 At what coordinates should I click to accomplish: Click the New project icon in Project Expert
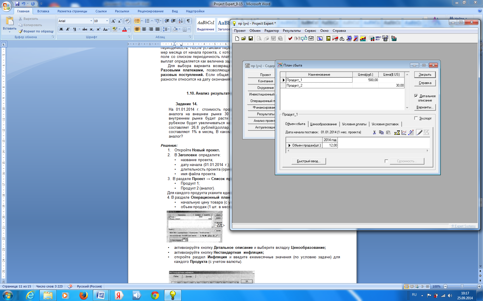(x=237, y=38)
